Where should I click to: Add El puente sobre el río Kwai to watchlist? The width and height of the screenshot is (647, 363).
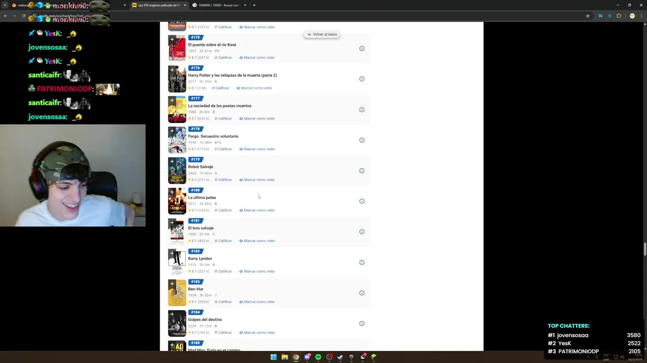[x=172, y=39]
